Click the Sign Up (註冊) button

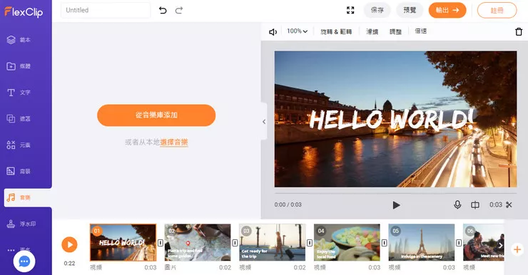click(x=497, y=11)
